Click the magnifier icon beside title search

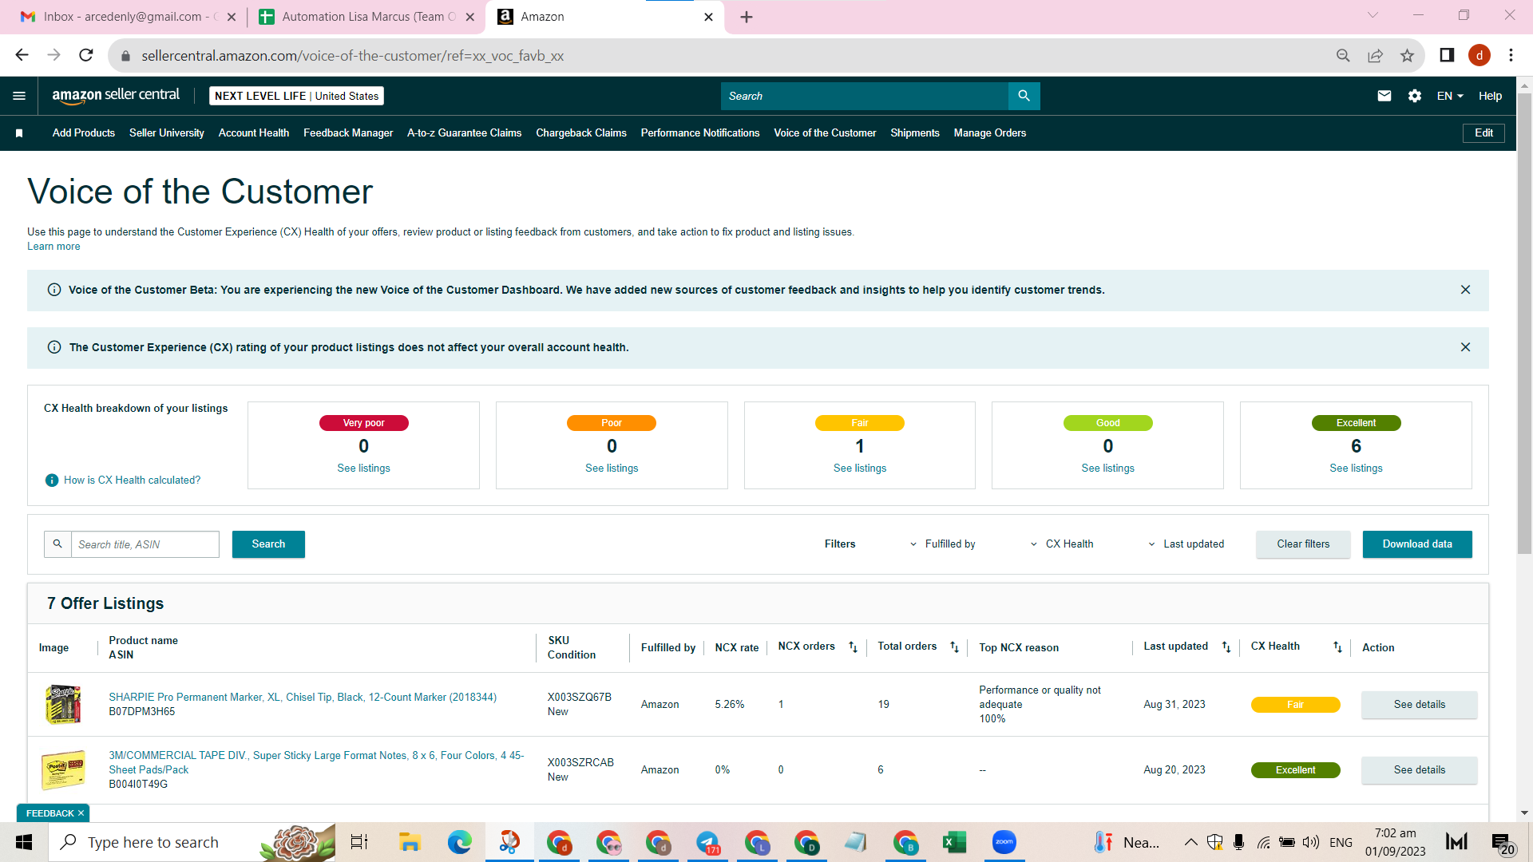(57, 544)
